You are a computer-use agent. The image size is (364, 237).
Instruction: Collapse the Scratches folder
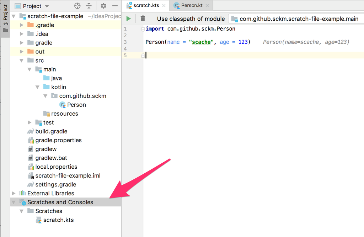(x=22, y=211)
